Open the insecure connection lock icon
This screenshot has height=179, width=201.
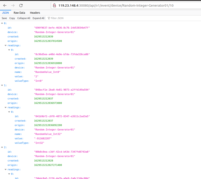(x=54, y=5)
